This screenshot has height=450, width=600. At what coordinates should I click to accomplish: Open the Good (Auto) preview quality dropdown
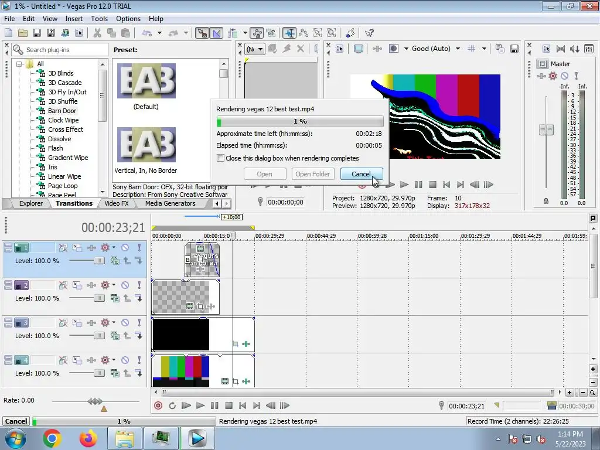point(458,49)
